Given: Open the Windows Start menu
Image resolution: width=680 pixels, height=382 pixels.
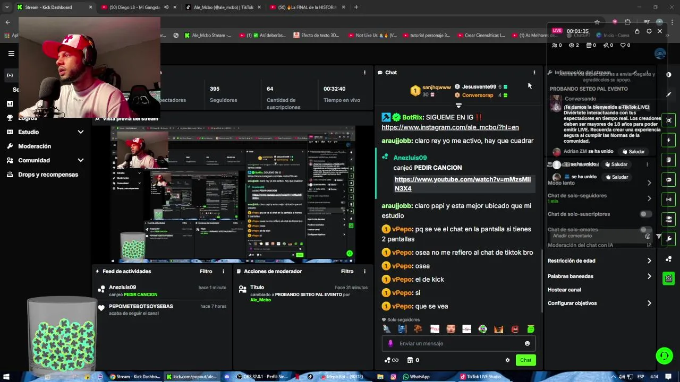Looking at the screenshot, I should (7, 377).
